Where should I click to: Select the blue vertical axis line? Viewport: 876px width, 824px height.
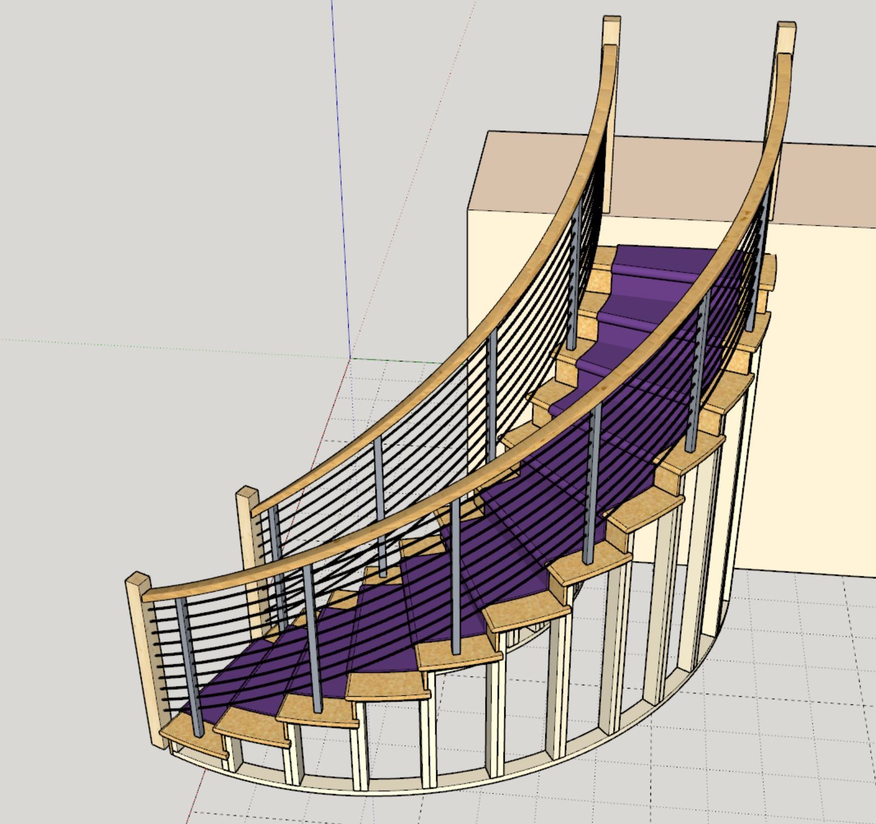(x=341, y=178)
